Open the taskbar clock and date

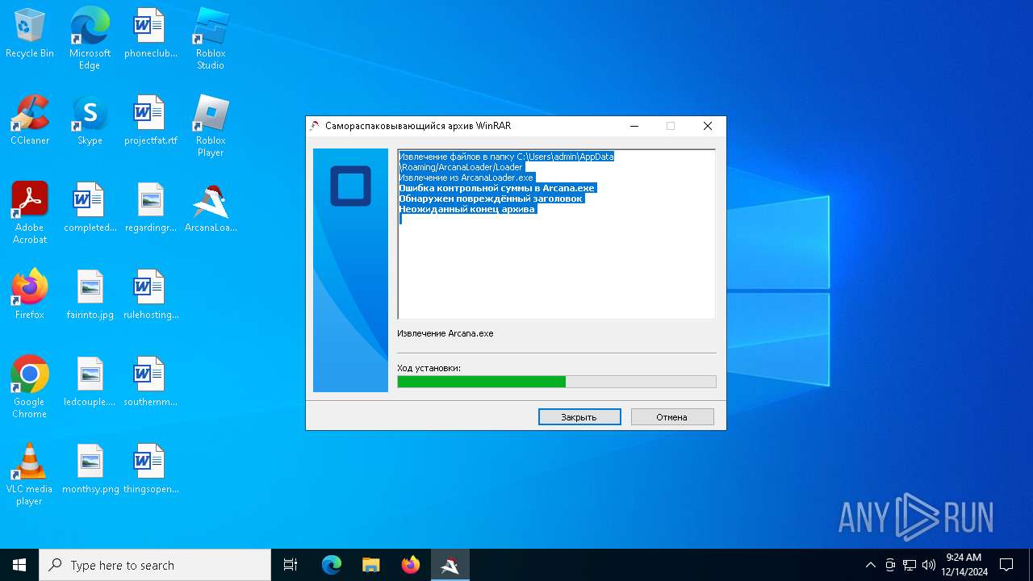coord(964,565)
